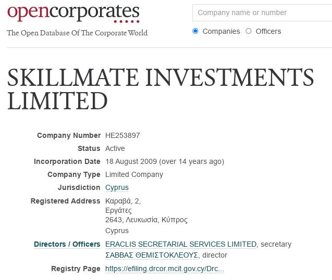
Task: Click the Limited Company type value
Action: point(134,175)
